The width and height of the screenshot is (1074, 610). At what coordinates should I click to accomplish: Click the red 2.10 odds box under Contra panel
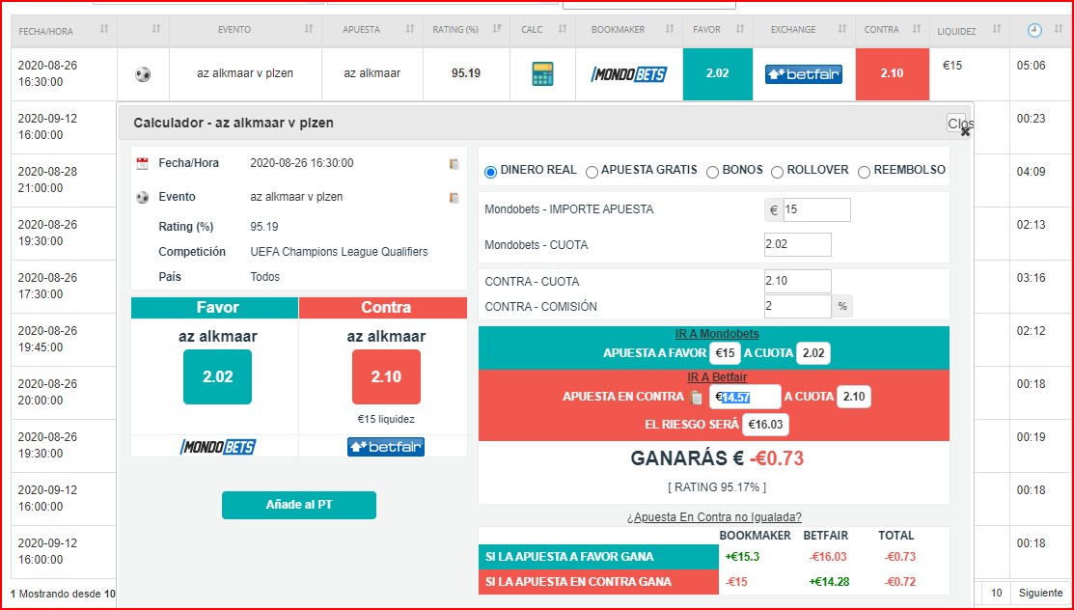tap(386, 377)
